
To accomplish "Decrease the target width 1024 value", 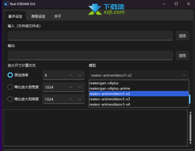I will pos(80,87).
